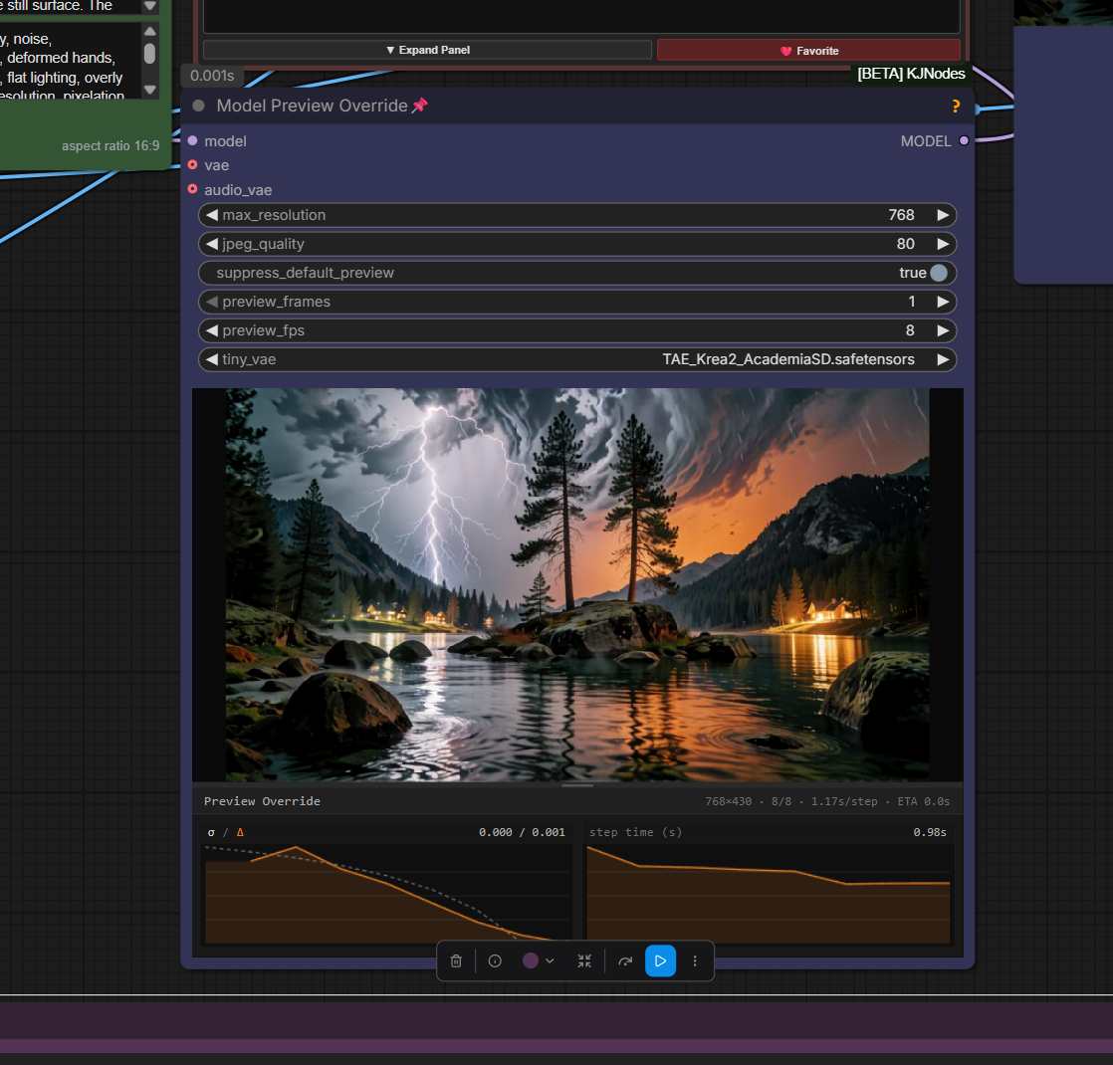Delete node using trash icon
Screen dimensions: 1113x1065
click(x=456, y=960)
